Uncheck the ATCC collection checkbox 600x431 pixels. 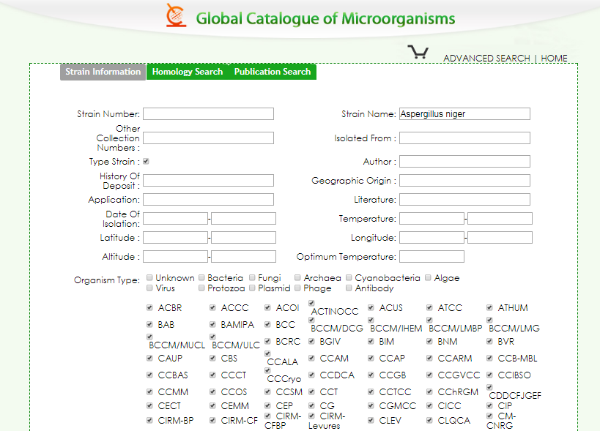coord(429,307)
